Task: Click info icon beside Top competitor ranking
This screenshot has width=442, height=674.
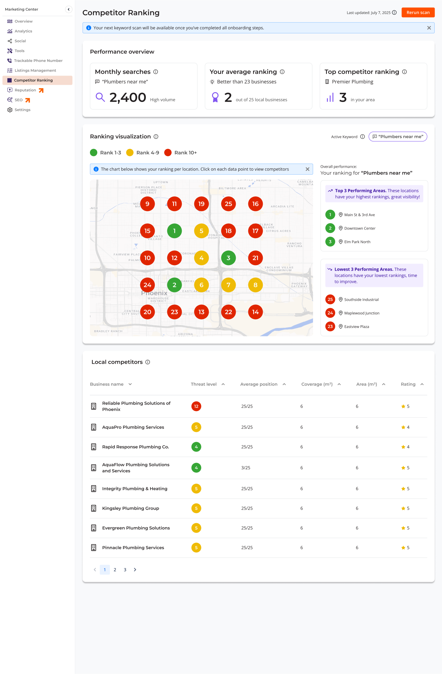Action: [x=404, y=72]
